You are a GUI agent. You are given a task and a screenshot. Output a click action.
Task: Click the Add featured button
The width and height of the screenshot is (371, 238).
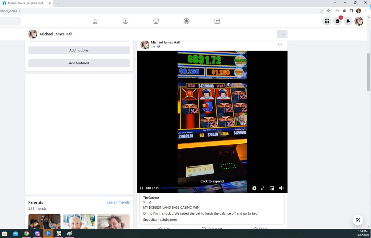[79, 63]
